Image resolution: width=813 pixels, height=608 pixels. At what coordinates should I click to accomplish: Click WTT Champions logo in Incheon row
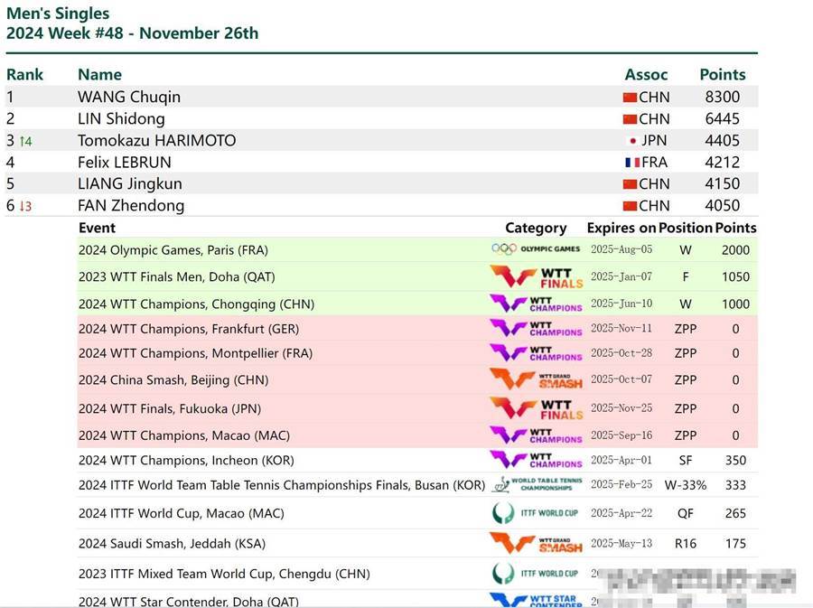(536, 460)
